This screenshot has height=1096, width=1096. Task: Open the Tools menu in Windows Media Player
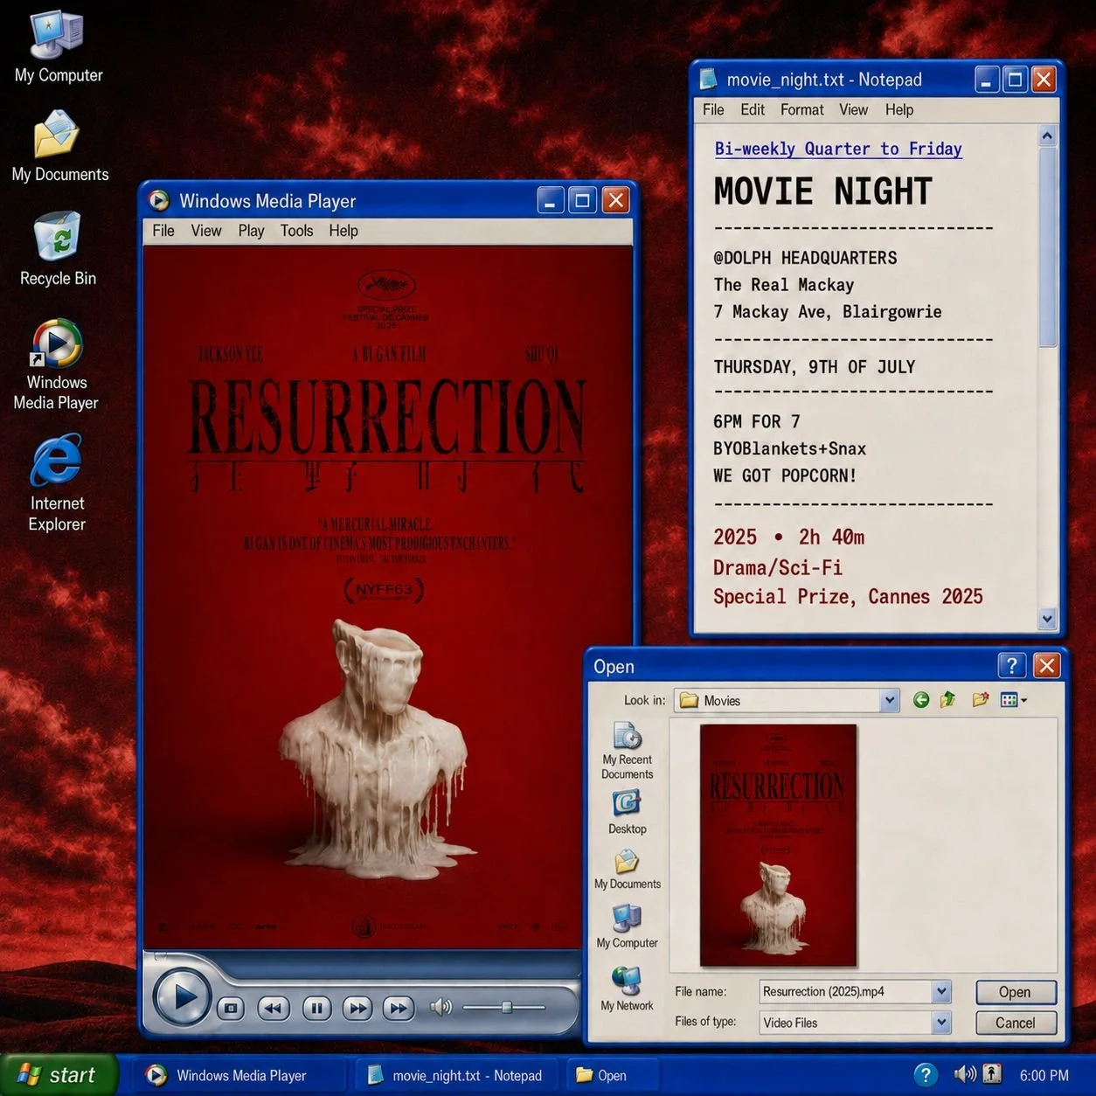pos(296,231)
